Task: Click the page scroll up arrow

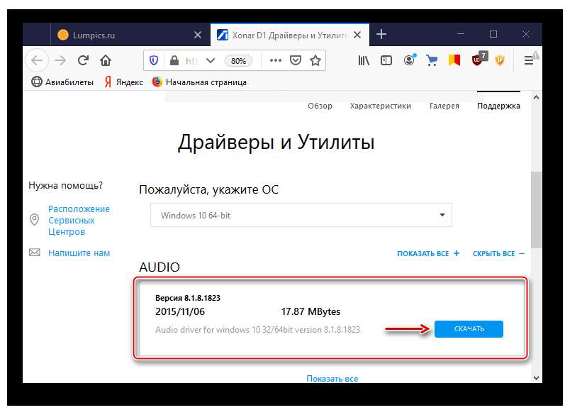Action: (536, 97)
